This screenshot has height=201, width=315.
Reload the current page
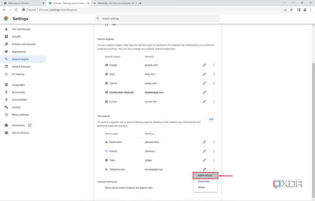(x=16, y=10)
